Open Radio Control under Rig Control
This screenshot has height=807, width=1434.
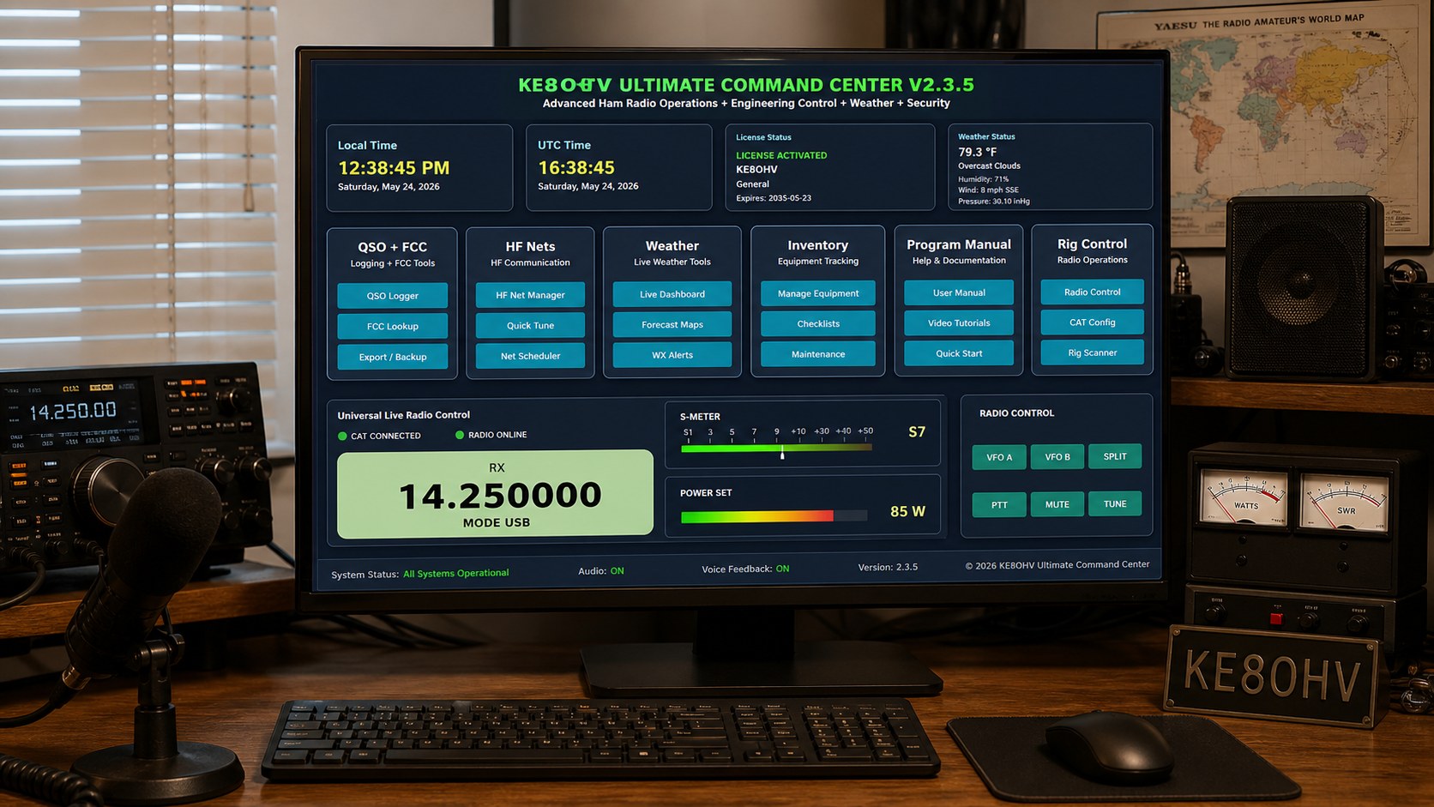click(x=1092, y=292)
